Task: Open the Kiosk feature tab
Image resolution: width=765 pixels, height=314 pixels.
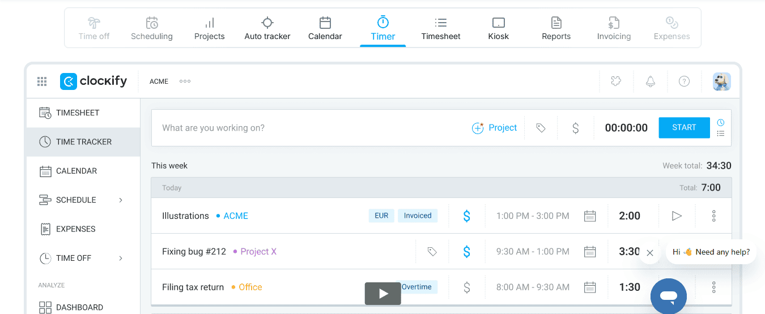Action: point(499,28)
